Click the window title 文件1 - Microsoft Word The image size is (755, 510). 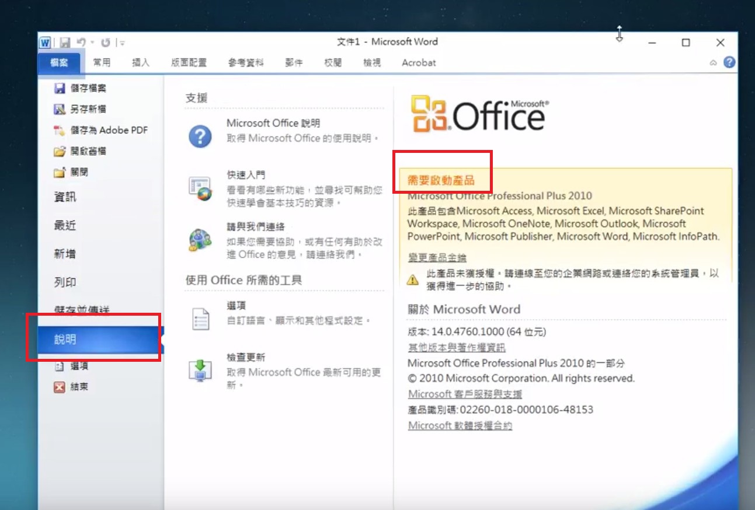tap(387, 42)
